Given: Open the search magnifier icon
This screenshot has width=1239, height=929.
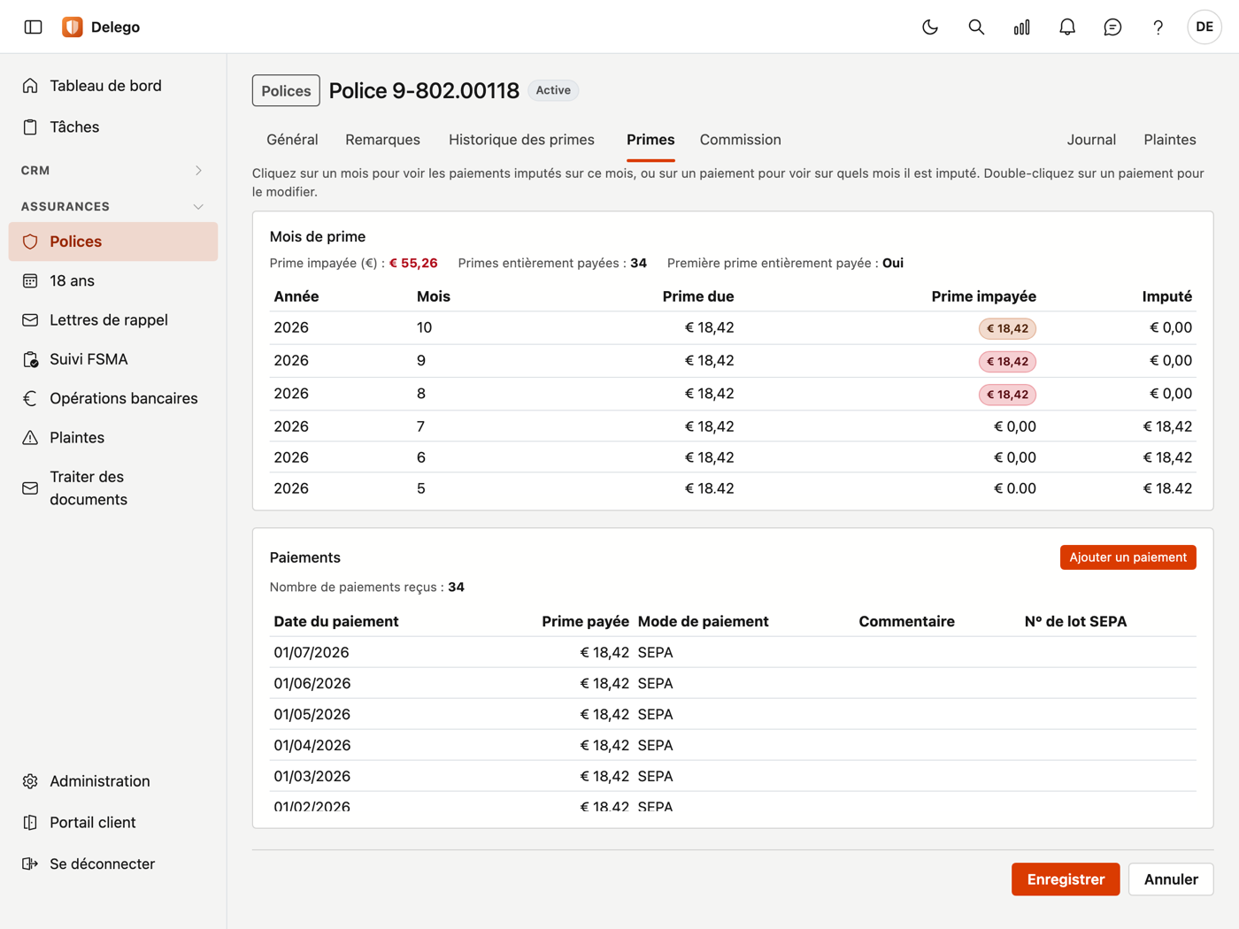Looking at the screenshot, I should coord(976,27).
